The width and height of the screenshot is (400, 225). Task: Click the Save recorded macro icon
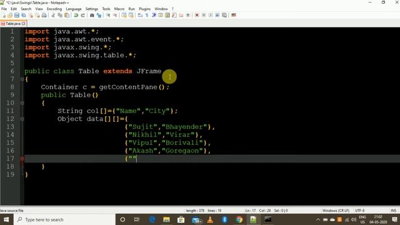pyautogui.click(x=224, y=15)
